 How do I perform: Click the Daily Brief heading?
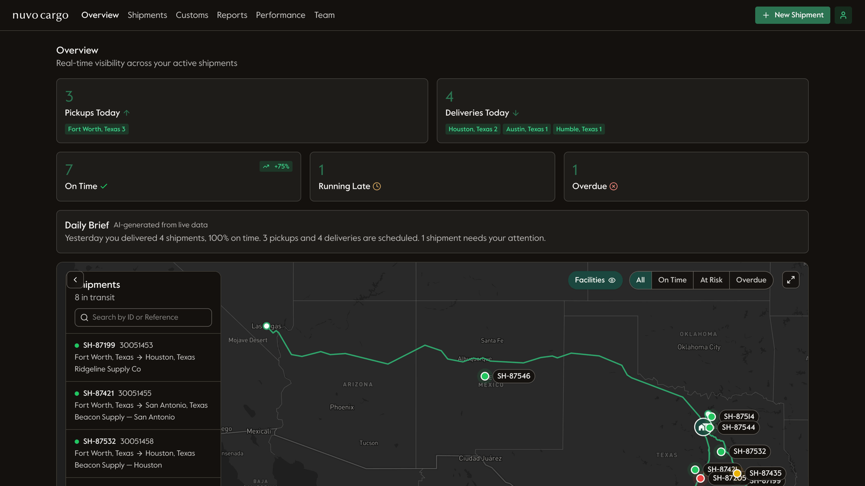[87, 225]
